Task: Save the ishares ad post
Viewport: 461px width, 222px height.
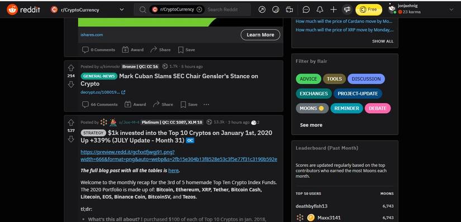Action: tap(187, 50)
